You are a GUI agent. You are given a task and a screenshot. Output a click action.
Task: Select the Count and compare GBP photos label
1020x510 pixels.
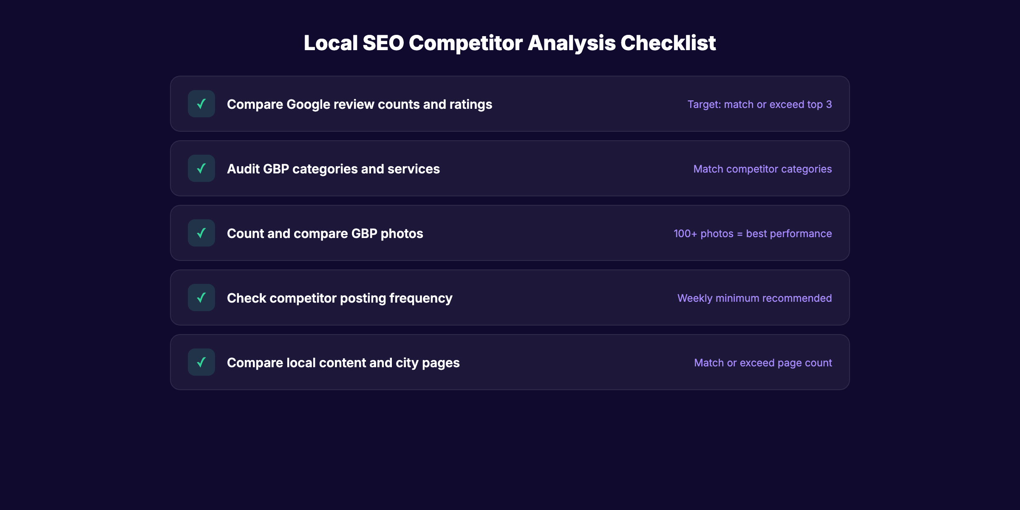pos(325,233)
